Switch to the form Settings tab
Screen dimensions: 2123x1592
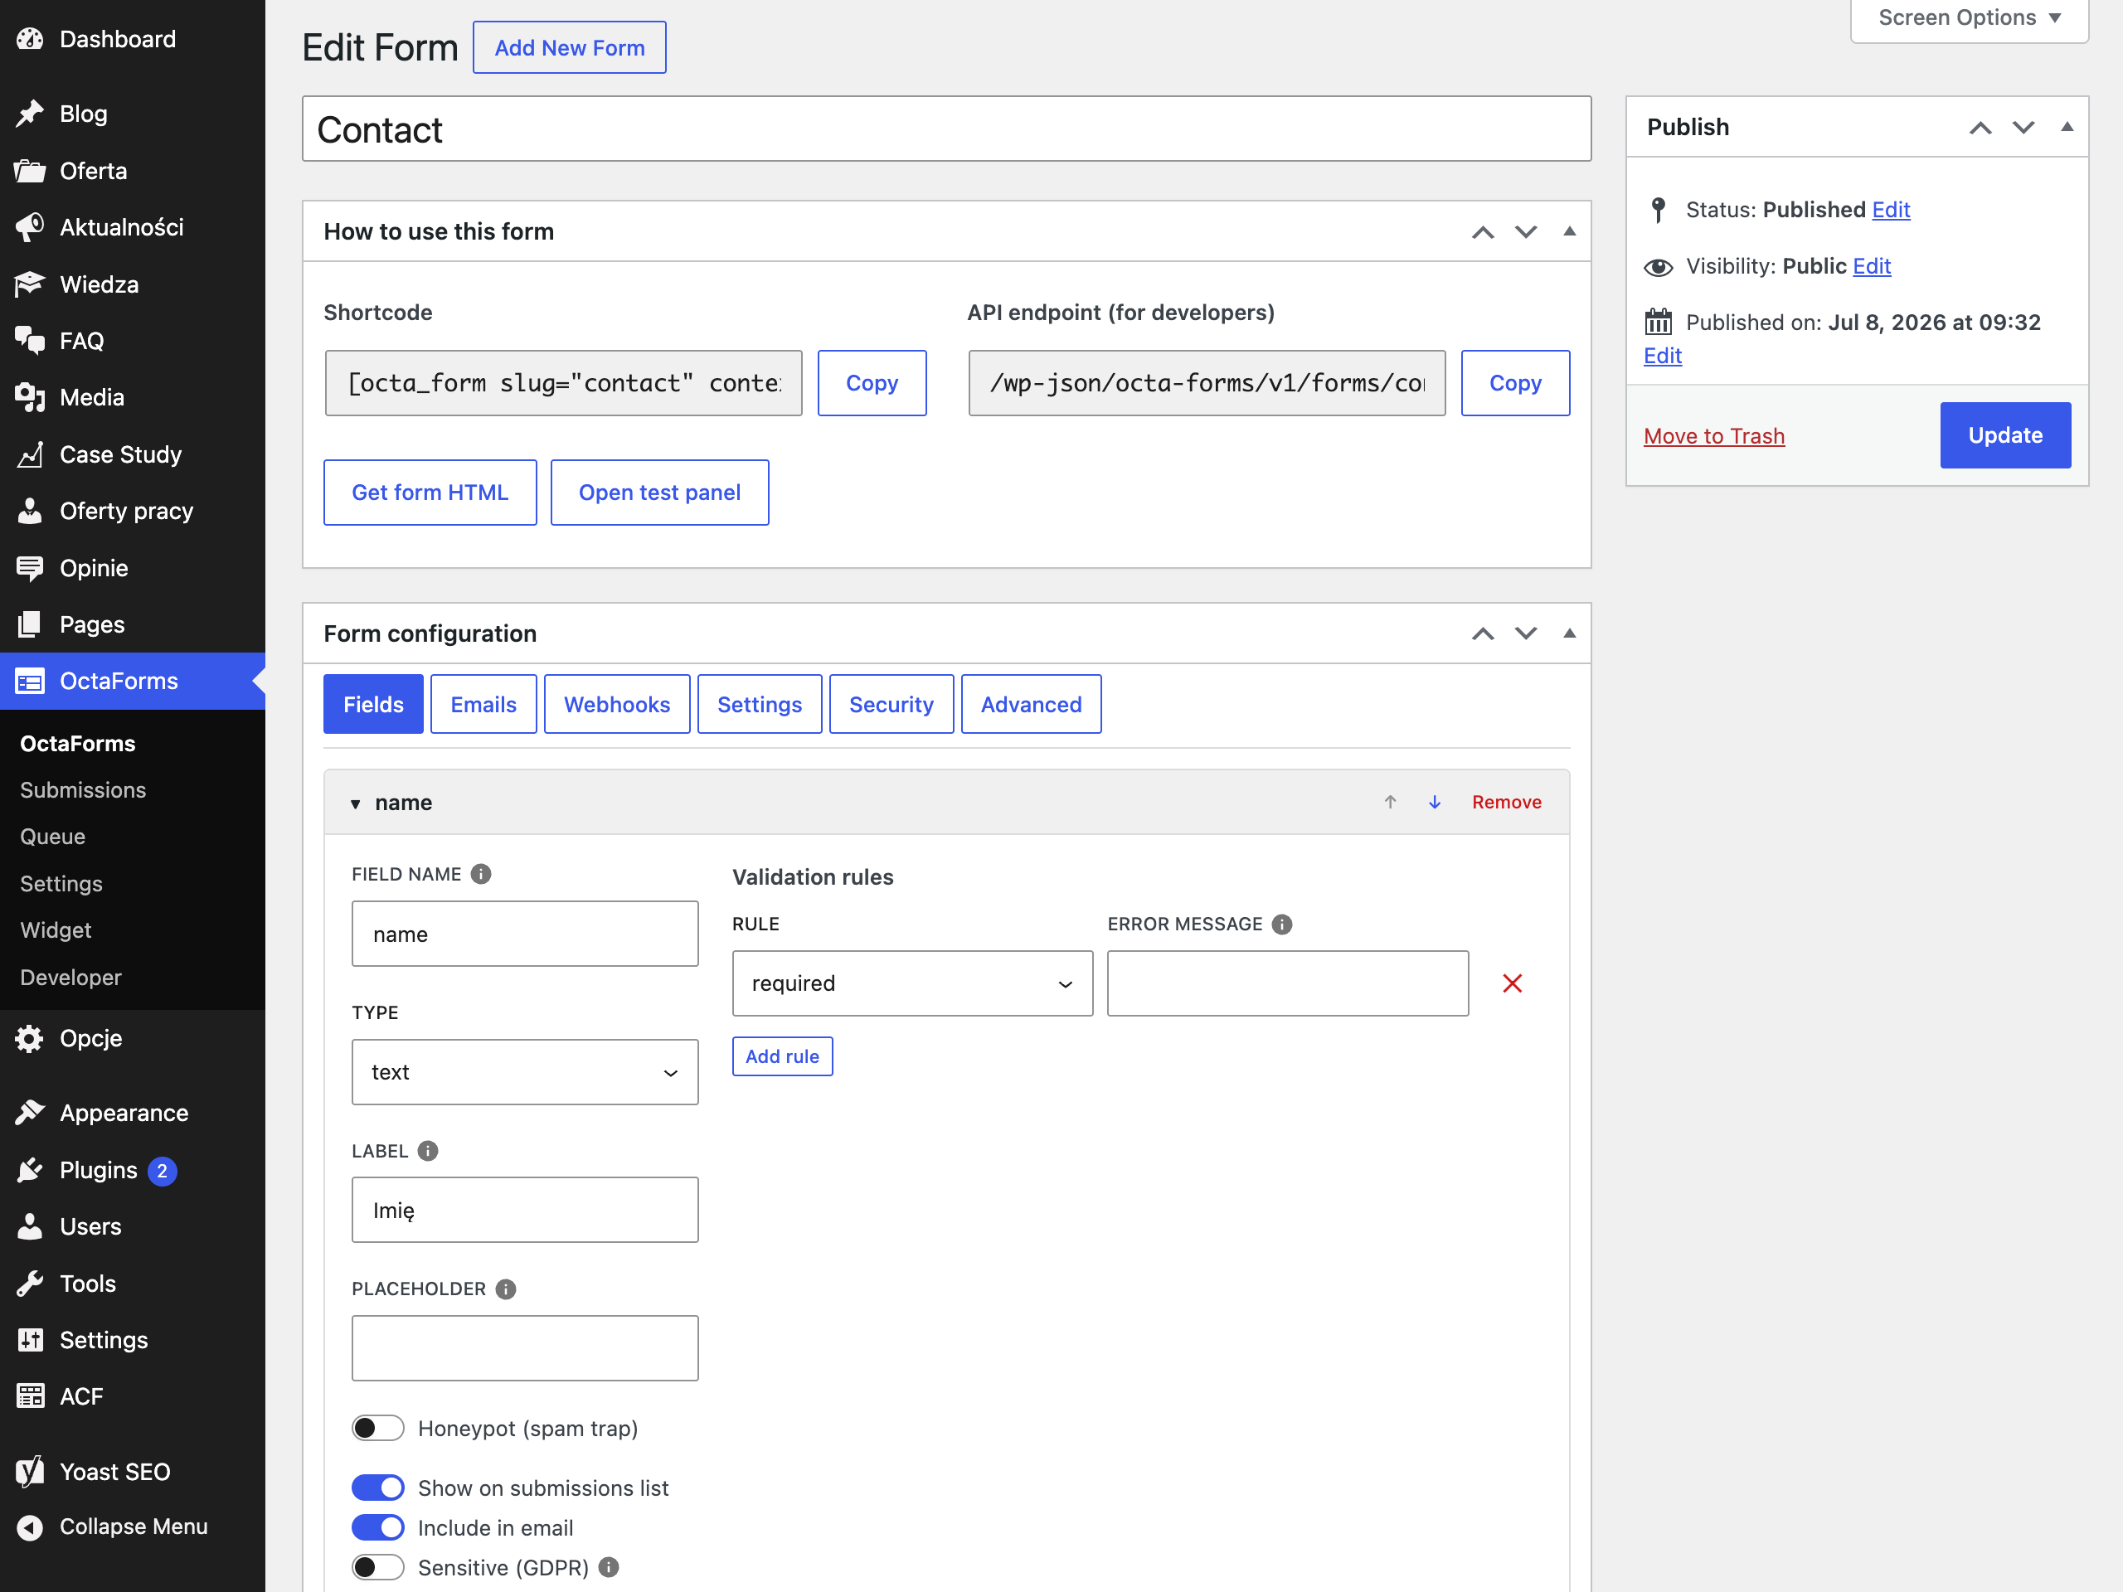pyautogui.click(x=759, y=704)
